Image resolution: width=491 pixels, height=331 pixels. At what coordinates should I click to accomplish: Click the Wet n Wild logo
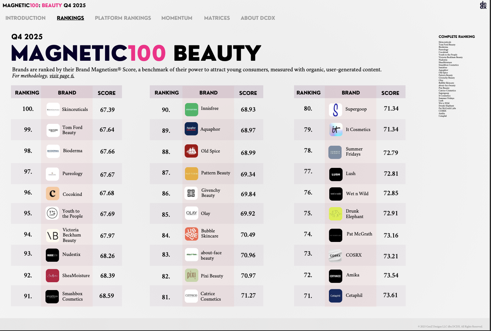coord(336,194)
